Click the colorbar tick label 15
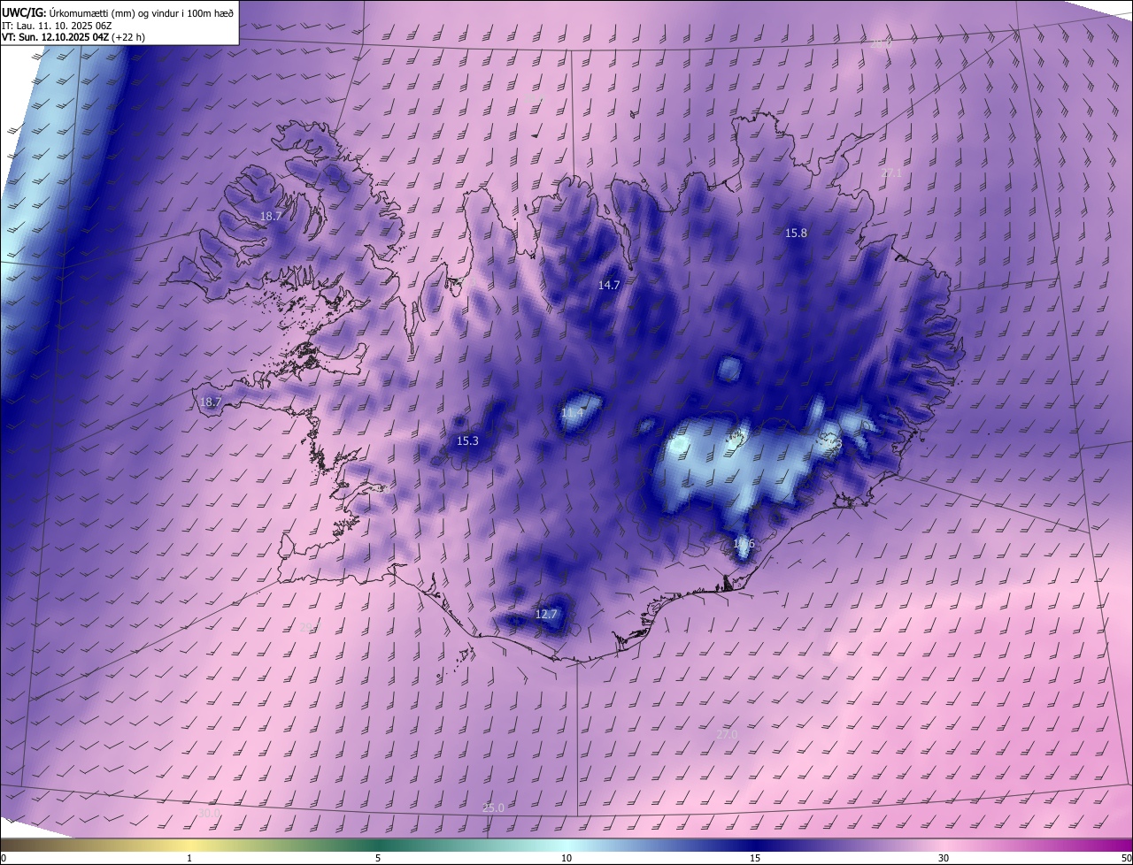The image size is (1133, 865). 755,858
